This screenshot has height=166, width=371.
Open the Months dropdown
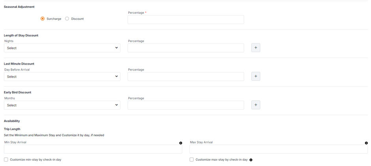pyautogui.click(x=62, y=105)
